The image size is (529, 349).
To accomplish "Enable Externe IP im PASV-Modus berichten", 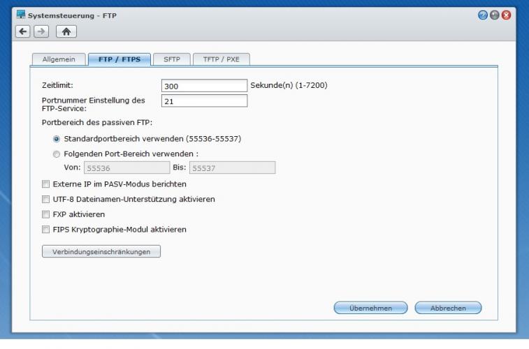I will pos(47,184).
